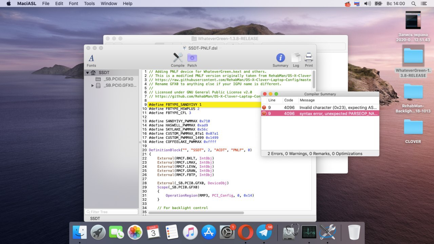The width and height of the screenshot is (434, 244).
Task: Click the Code column header
Action: point(289,100)
